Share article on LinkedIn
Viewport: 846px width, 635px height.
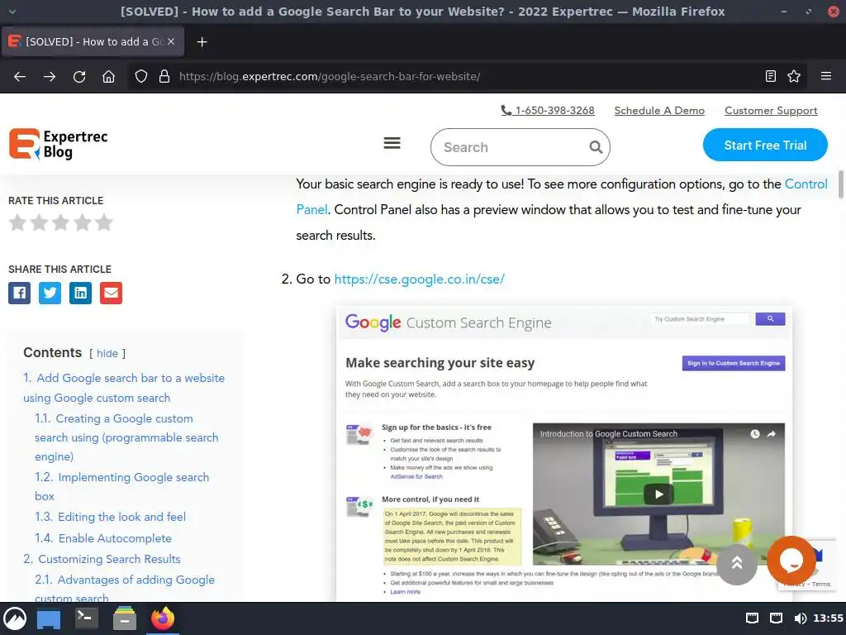point(80,293)
